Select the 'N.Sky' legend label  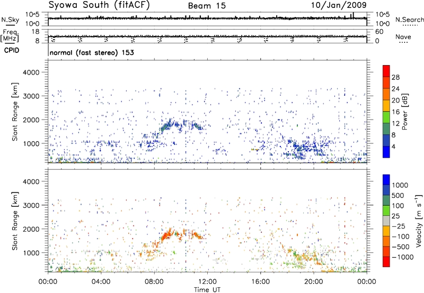pos(10,20)
